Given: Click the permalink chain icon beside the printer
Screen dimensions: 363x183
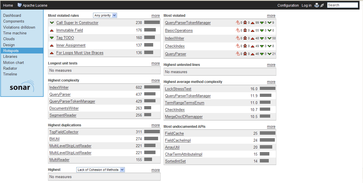Looking at the screenshot, I should 322,5.
